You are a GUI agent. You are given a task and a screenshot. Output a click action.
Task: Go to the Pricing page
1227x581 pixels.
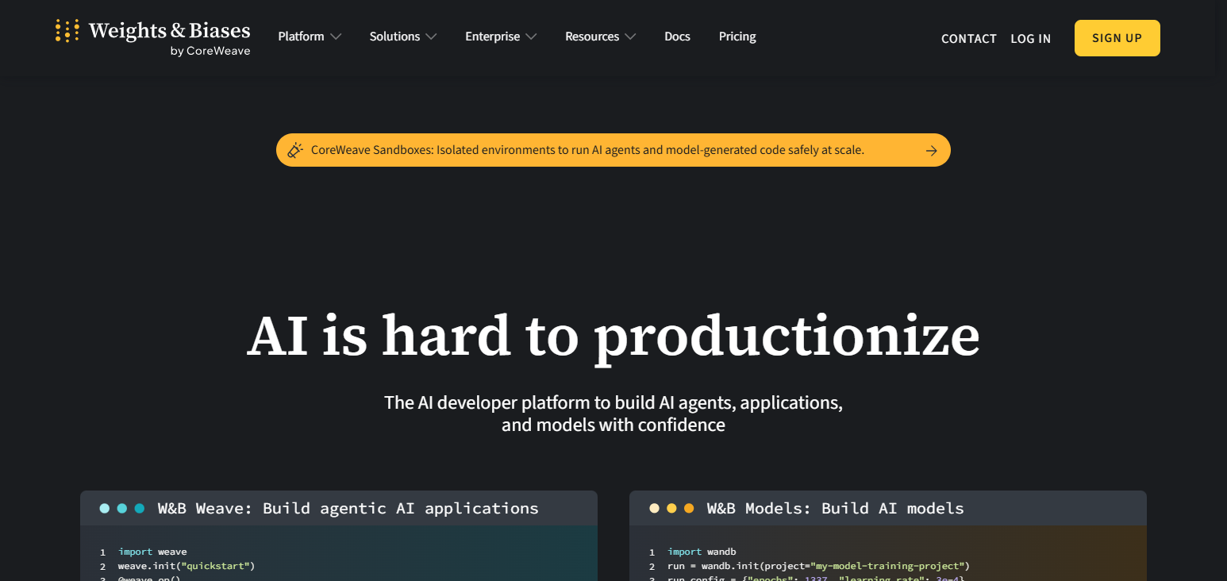click(x=737, y=37)
